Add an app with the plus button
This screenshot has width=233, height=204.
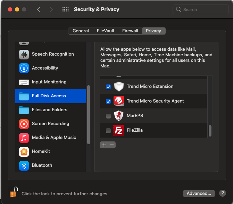point(104,145)
